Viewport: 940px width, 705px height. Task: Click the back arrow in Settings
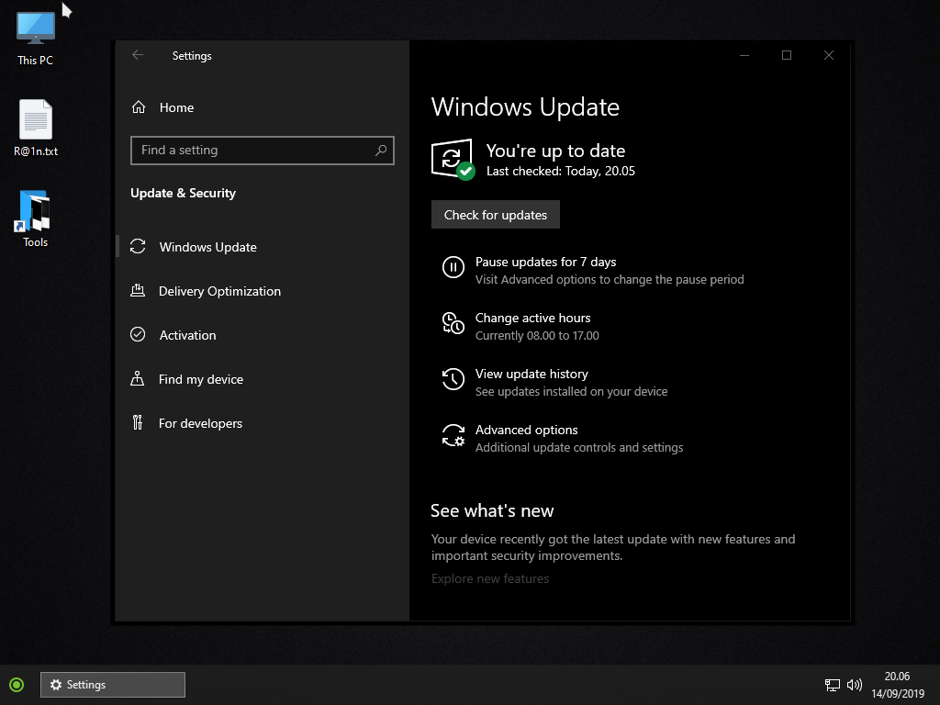(x=138, y=55)
